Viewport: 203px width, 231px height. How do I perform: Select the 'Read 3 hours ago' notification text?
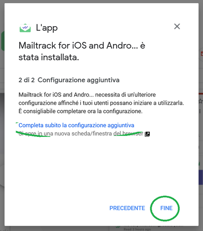tap(137, 229)
